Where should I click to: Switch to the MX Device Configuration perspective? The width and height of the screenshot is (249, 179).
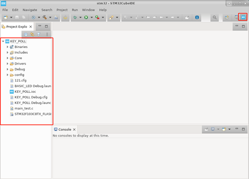[243, 17]
